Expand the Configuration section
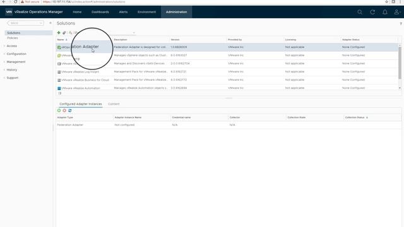404x227 pixels. [x=16, y=54]
